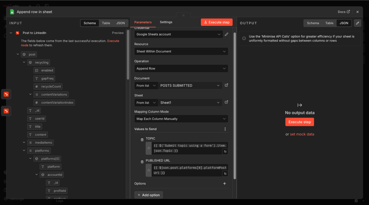The image size is (369, 205).
Task: Collapse the platforms array
Action: [x=24, y=151]
